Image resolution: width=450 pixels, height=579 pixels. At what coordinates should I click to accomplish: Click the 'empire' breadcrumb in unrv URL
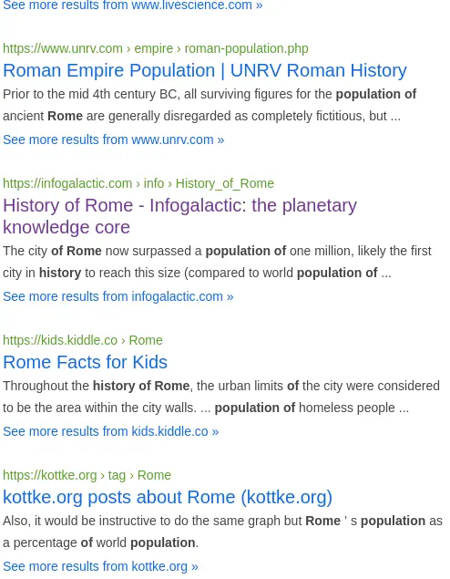point(153,48)
